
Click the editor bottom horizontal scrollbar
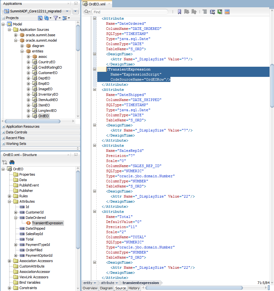pos(194,288)
